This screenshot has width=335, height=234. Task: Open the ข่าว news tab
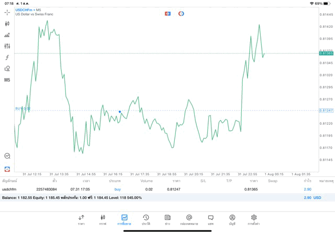[167, 219]
